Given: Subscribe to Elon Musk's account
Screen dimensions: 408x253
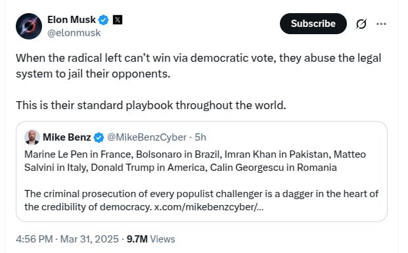Looking at the screenshot, I should (x=313, y=24).
